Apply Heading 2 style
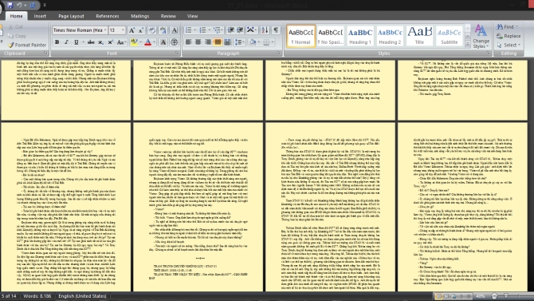The width and height of the screenshot is (534, 301). coord(390,36)
